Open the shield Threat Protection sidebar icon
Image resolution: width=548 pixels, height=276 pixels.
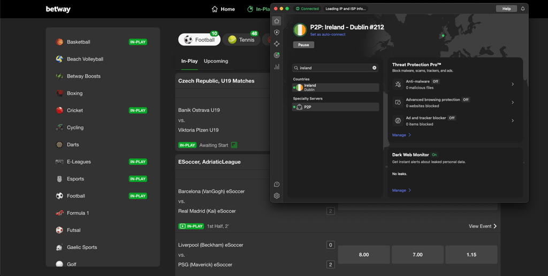pyautogui.click(x=277, y=33)
